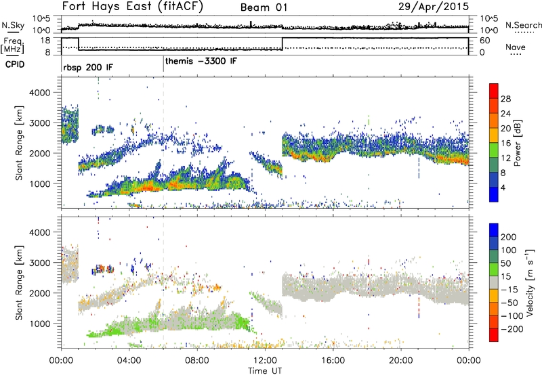Select the red bottom segment of Velocity colorbar
Image resolution: width=542 pixels, height=375 pixels.
click(x=494, y=335)
